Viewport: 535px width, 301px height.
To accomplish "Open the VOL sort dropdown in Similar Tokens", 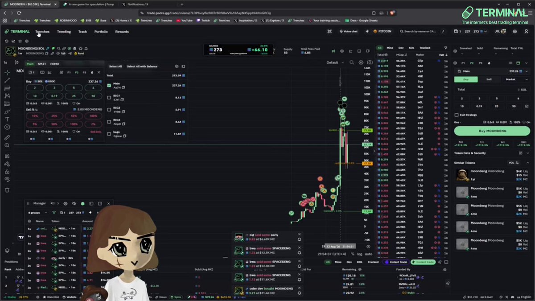I will pos(514,163).
